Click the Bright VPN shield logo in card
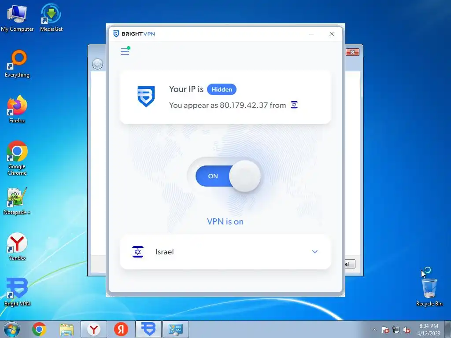This screenshot has height=338, width=451. coord(146,96)
